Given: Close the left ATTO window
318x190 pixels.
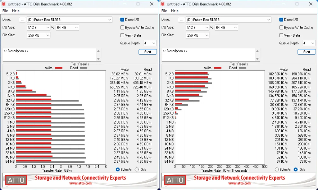Looking at the screenshot, I should [152, 4].
